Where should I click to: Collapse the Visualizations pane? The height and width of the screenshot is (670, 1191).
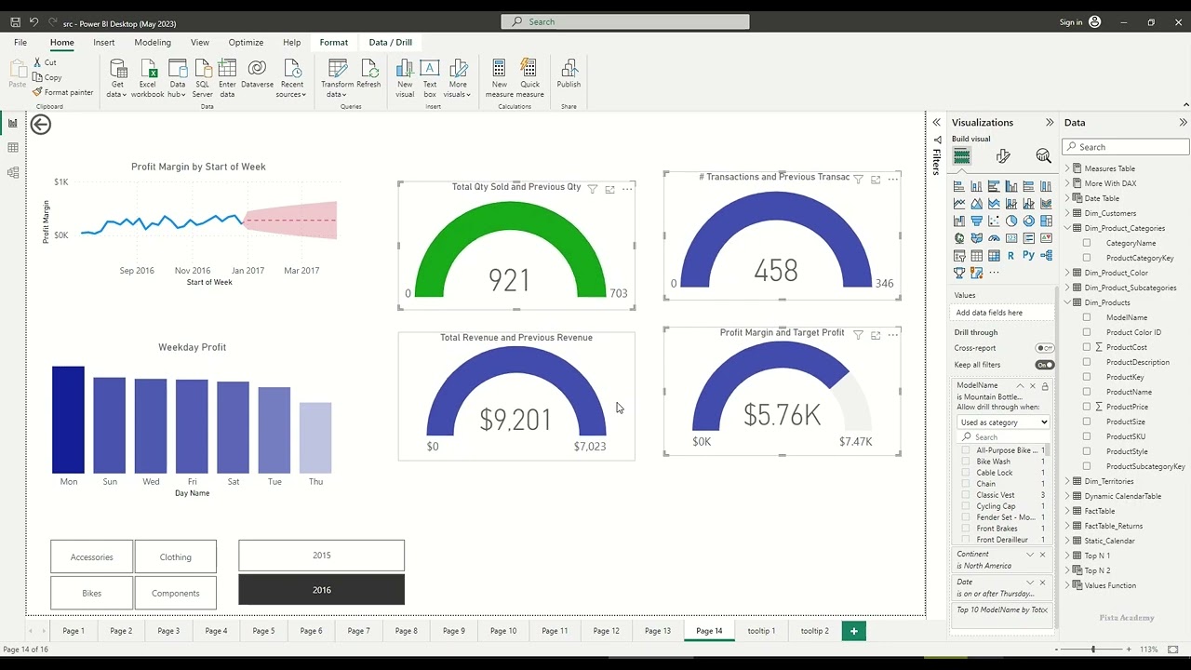(1050, 123)
